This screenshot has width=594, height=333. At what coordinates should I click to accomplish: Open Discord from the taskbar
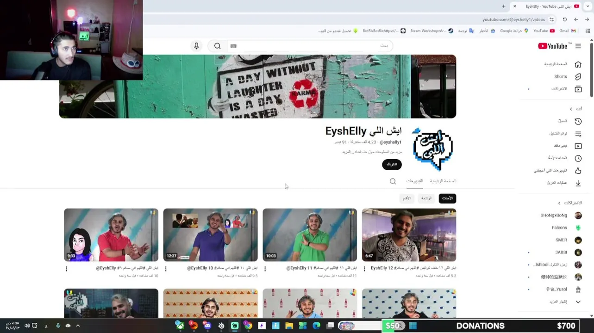click(207, 326)
